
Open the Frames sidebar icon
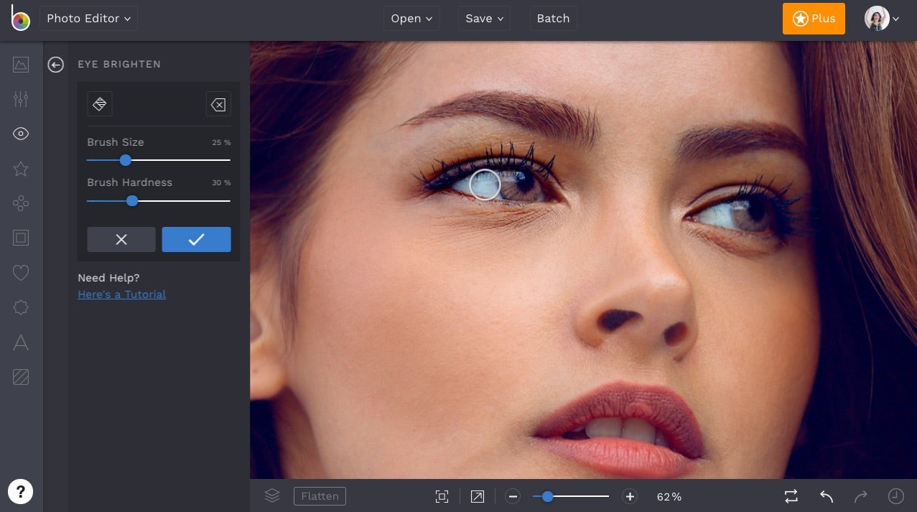pyautogui.click(x=21, y=238)
